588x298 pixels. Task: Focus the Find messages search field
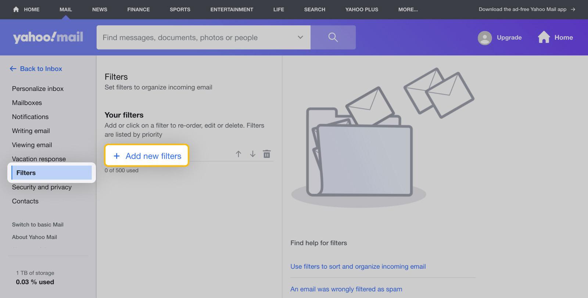point(195,37)
